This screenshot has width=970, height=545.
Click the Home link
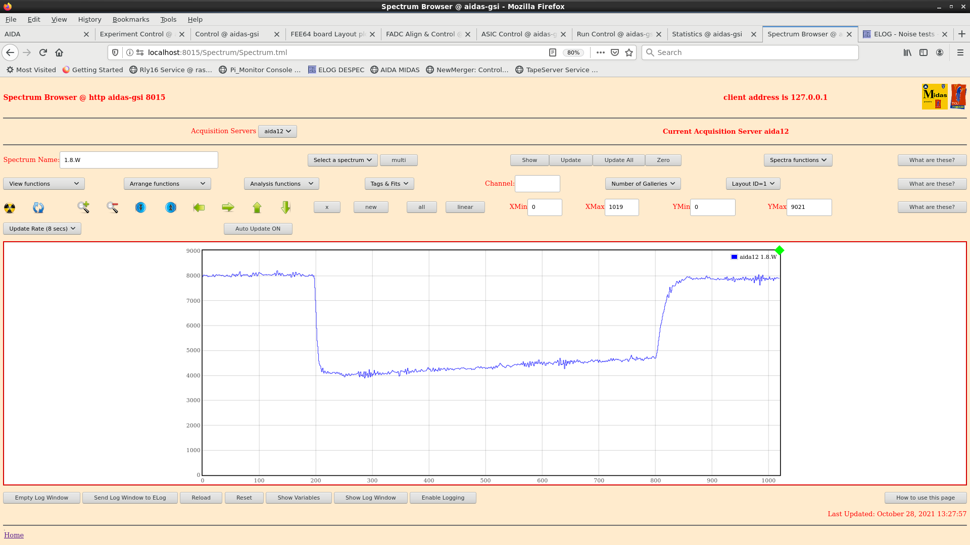(14, 535)
